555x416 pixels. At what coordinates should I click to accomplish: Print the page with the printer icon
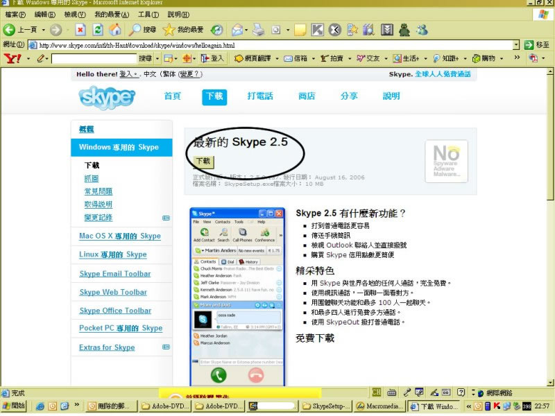(258, 30)
